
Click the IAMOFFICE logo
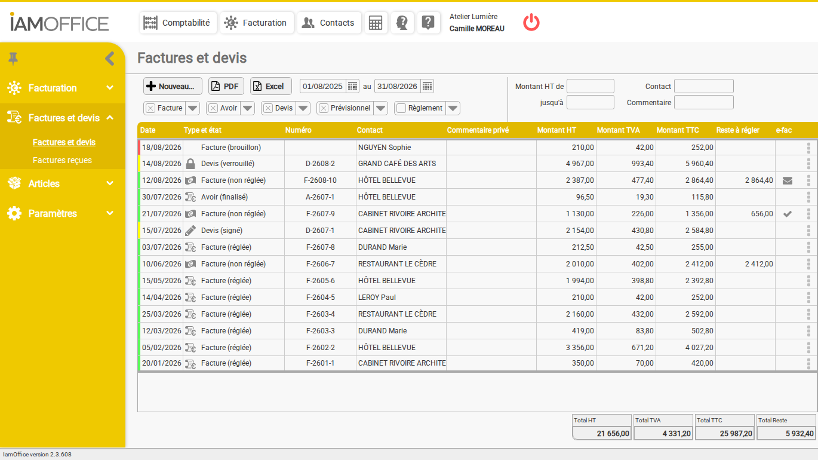point(60,23)
